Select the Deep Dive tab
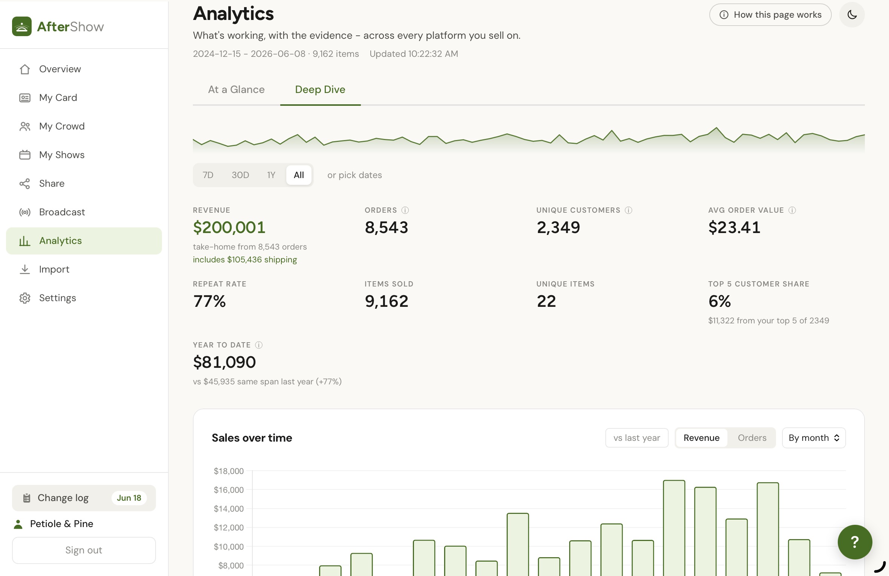The image size is (889, 576). coord(320,90)
